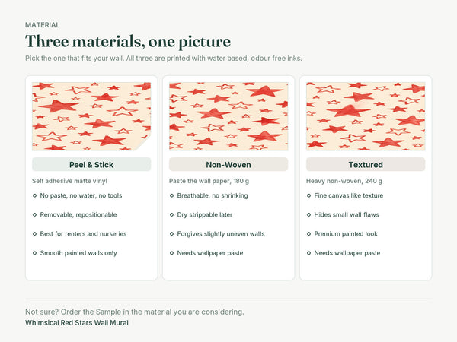The image size is (457, 342).
Task: Click the Forgives slightly uneven walls item
Action: pyautogui.click(x=221, y=234)
